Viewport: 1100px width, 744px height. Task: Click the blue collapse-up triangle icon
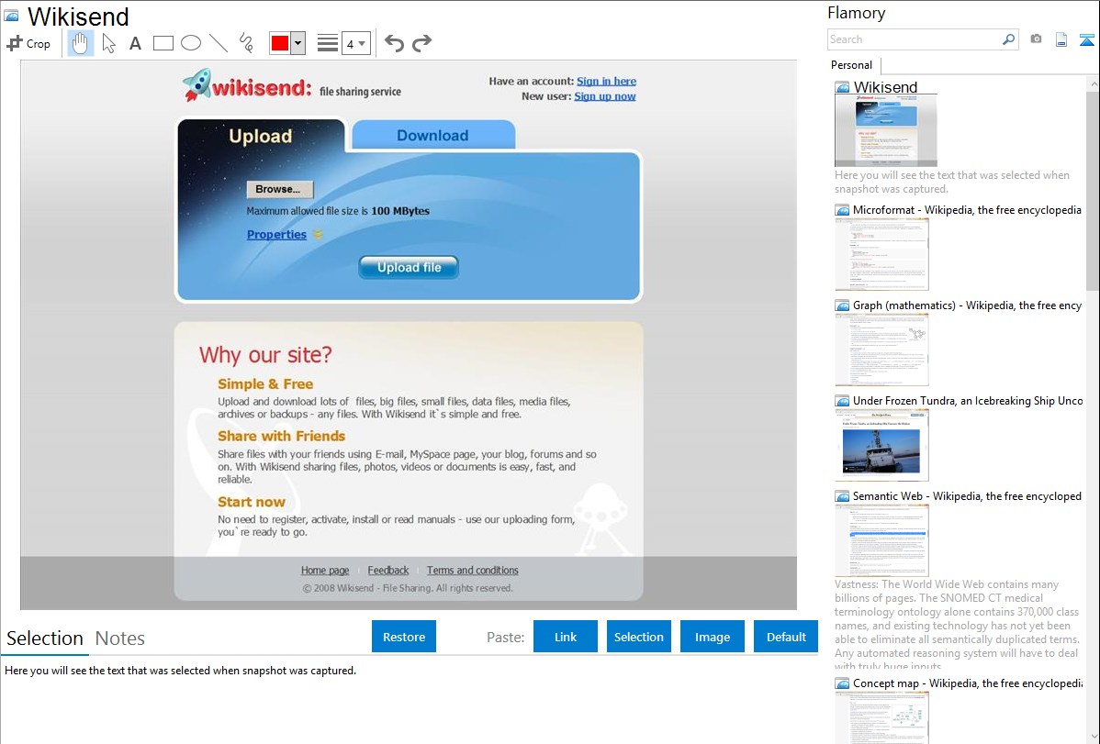pos(1086,39)
